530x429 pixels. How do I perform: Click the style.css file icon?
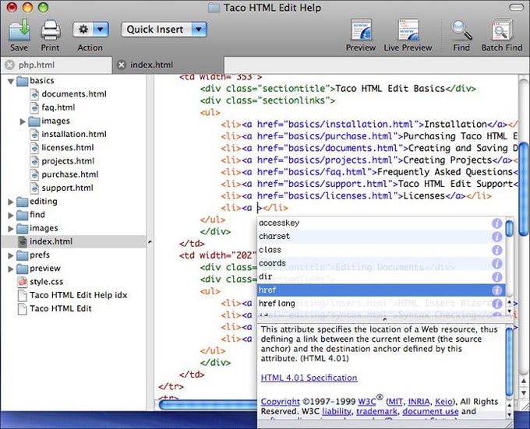pos(23,282)
